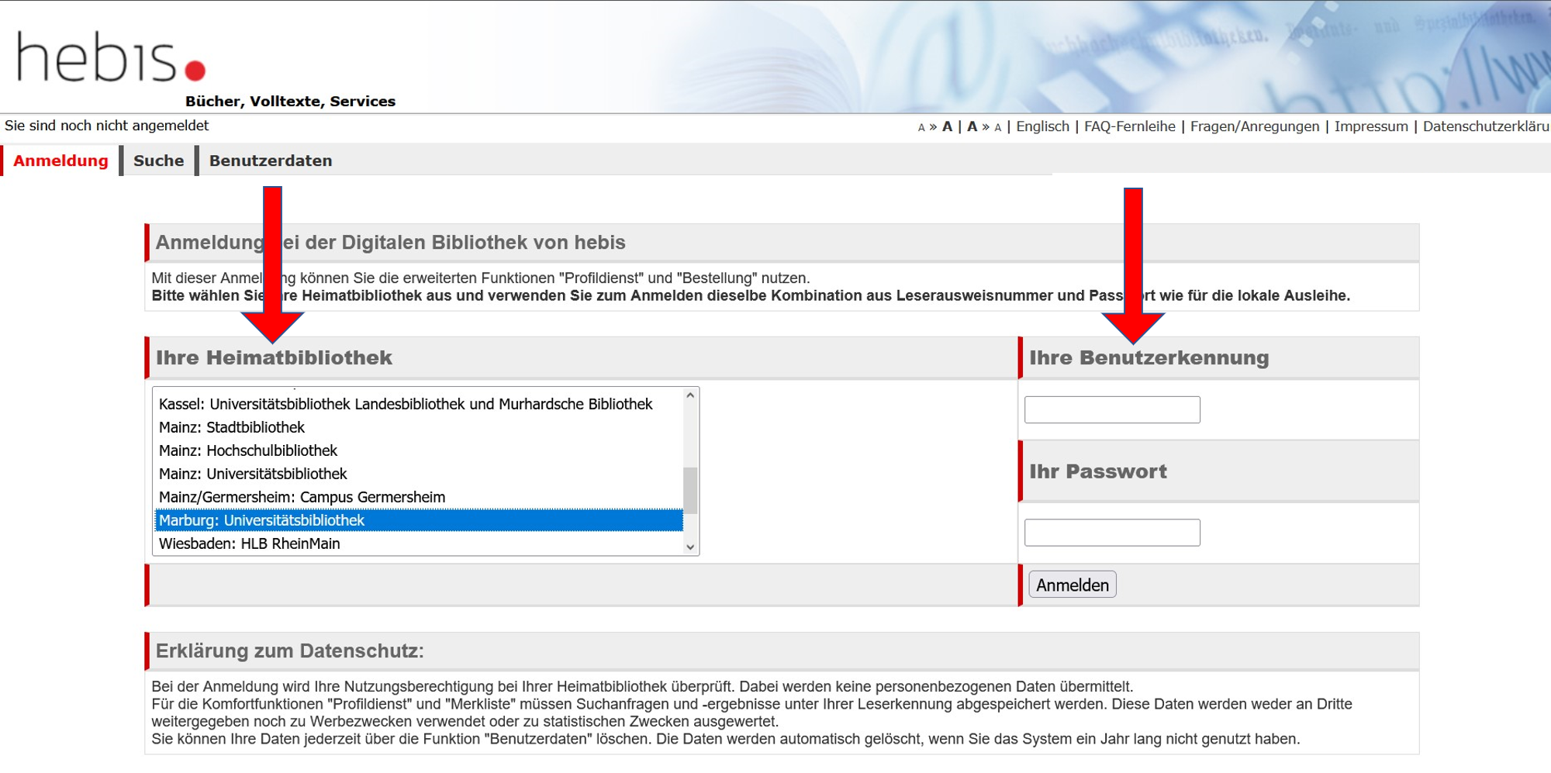Select Mainz: Hochschulbibliothek entry
This screenshot has height=773, width=1551.
click(419, 450)
